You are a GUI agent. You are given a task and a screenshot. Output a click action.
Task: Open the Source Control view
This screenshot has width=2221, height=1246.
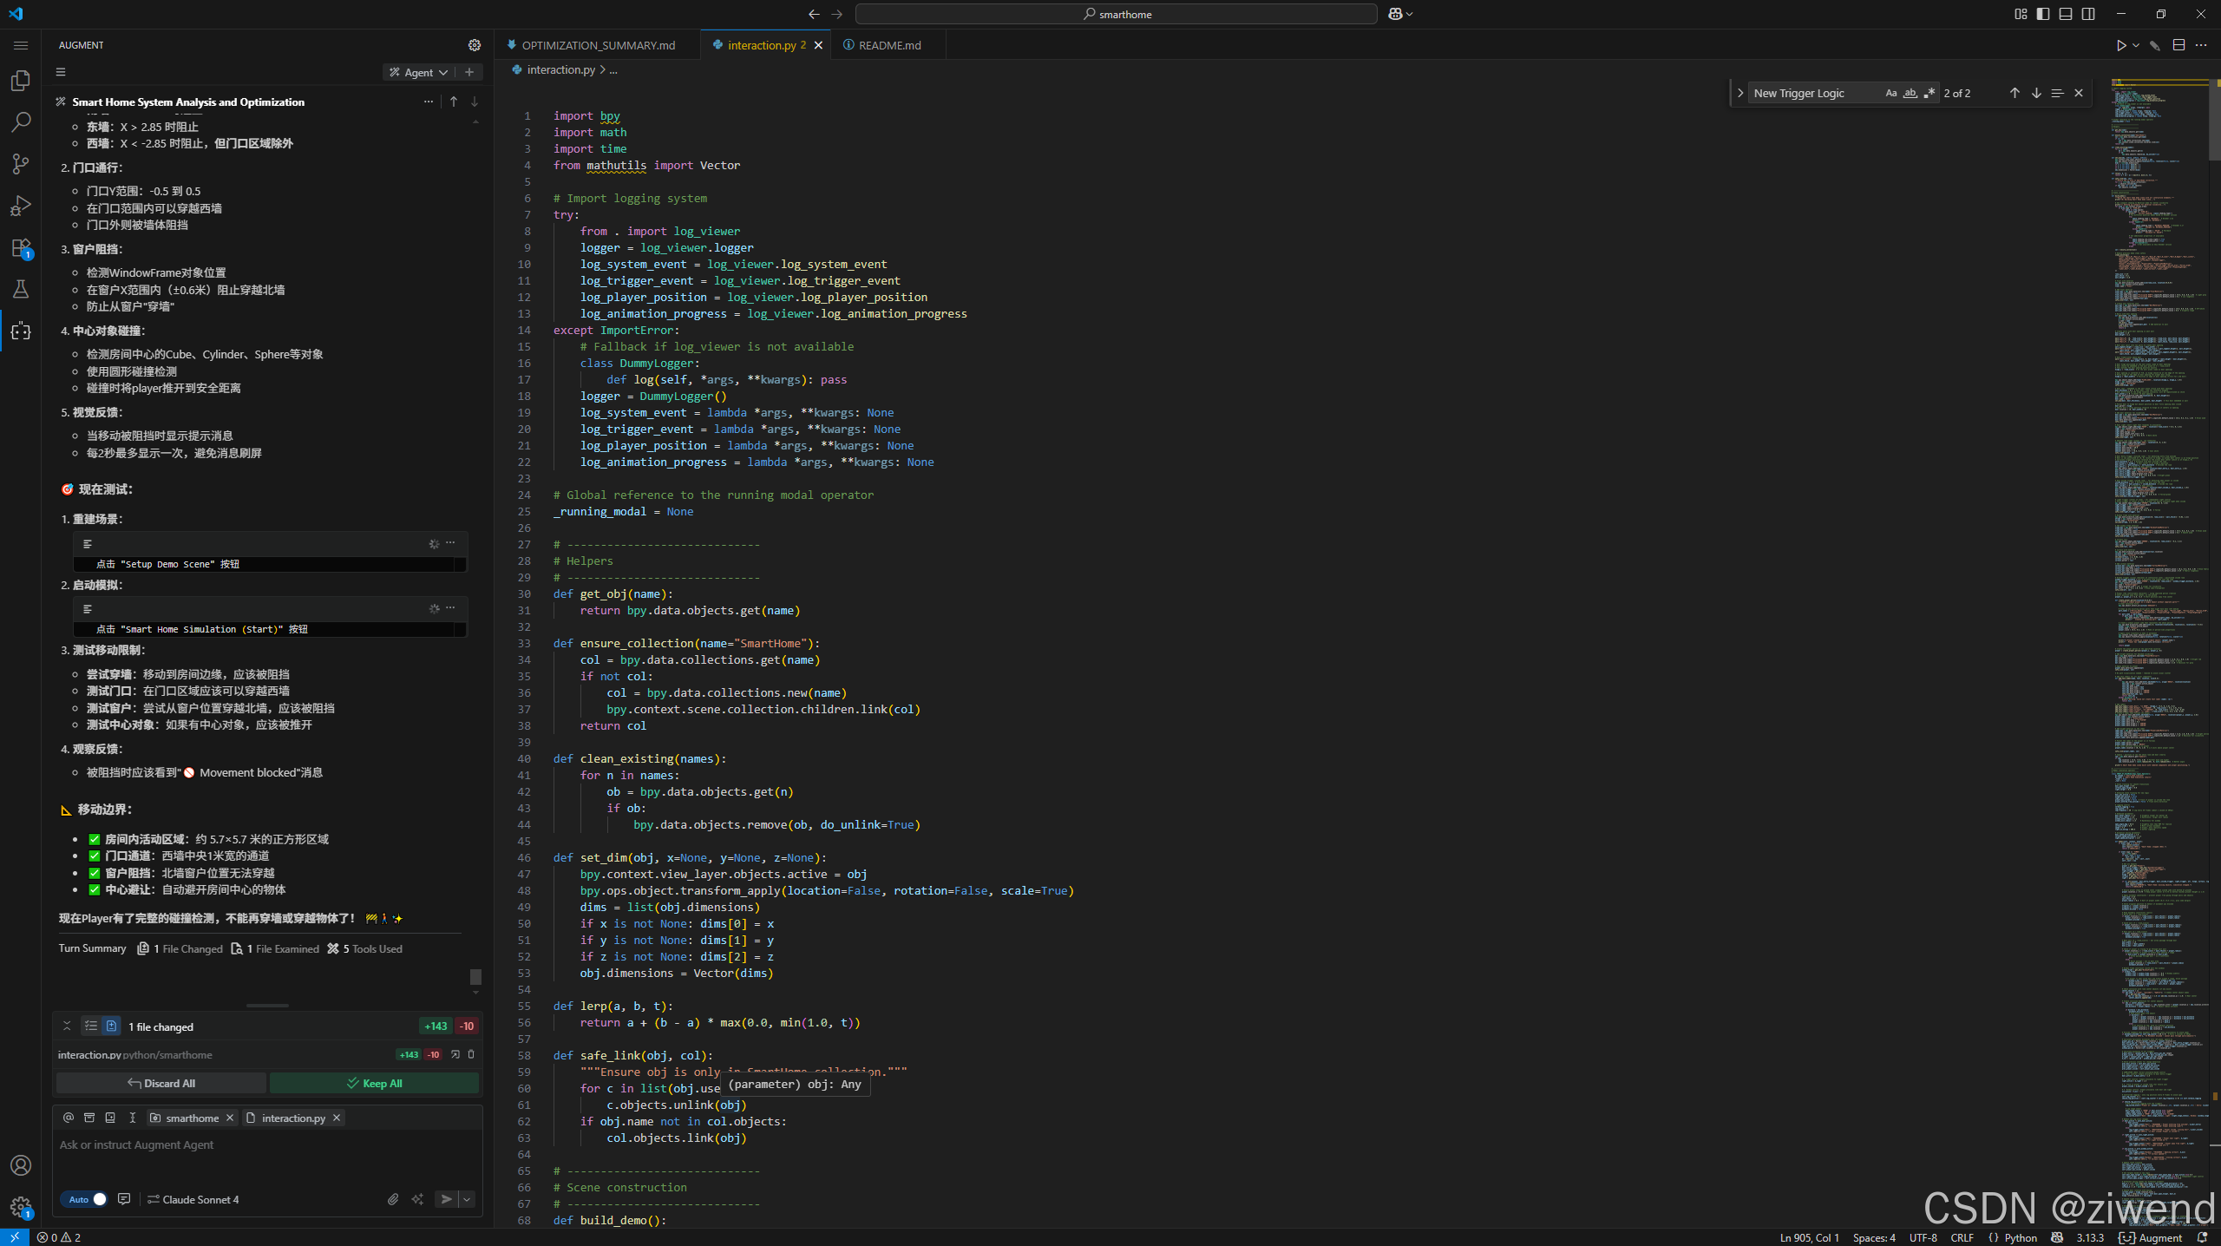point(21,164)
